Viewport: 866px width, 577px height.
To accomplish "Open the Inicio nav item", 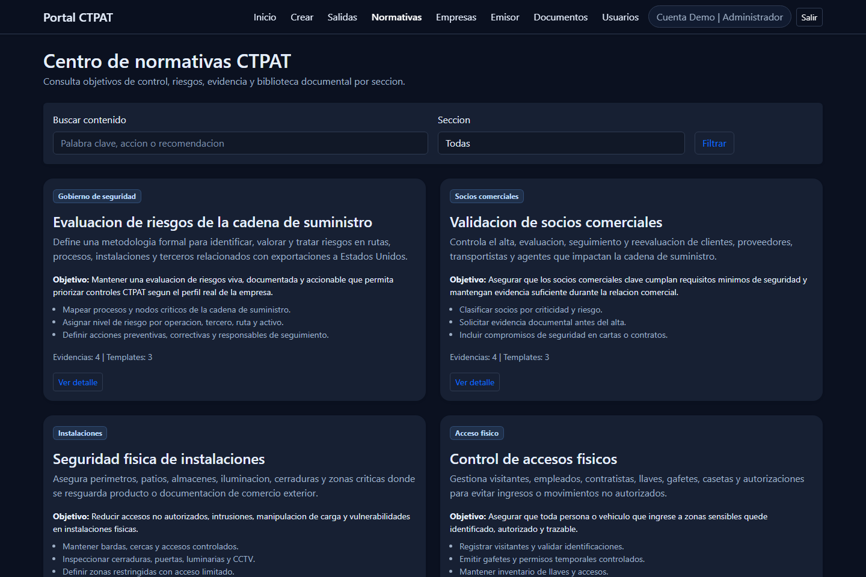I will coord(265,17).
